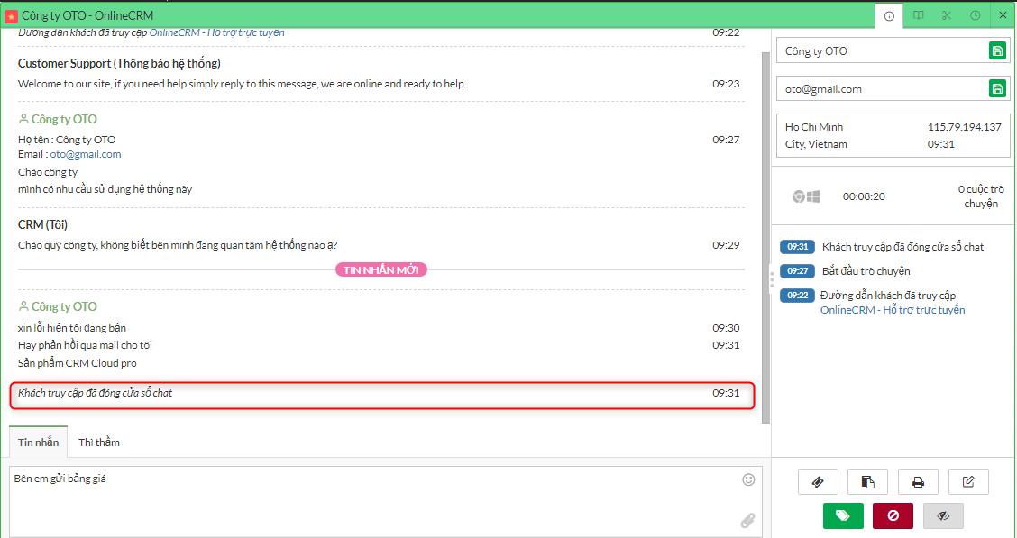Click the CRM (Tôi) sender heading
Screen dimensions: 1017x538
tap(42, 225)
